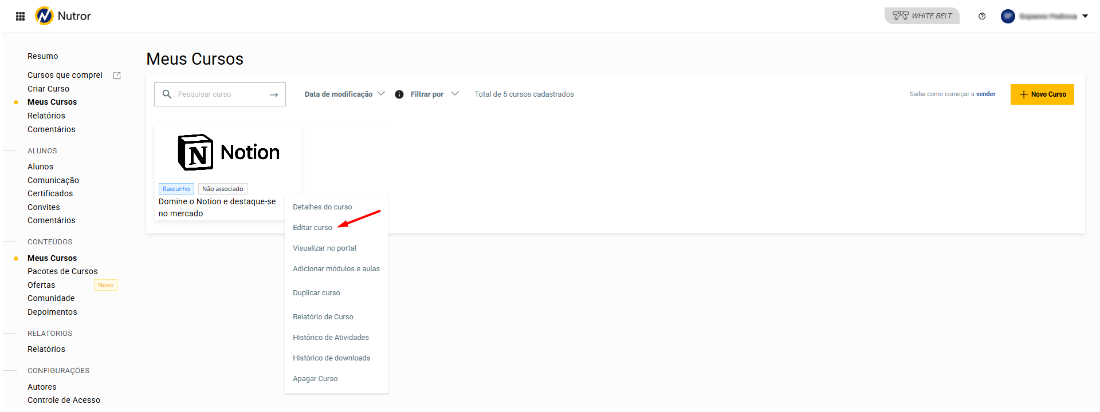Viewport: 1100px width, 412px height.
Task: Follow the vender link
Action: pyautogui.click(x=985, y=94)
